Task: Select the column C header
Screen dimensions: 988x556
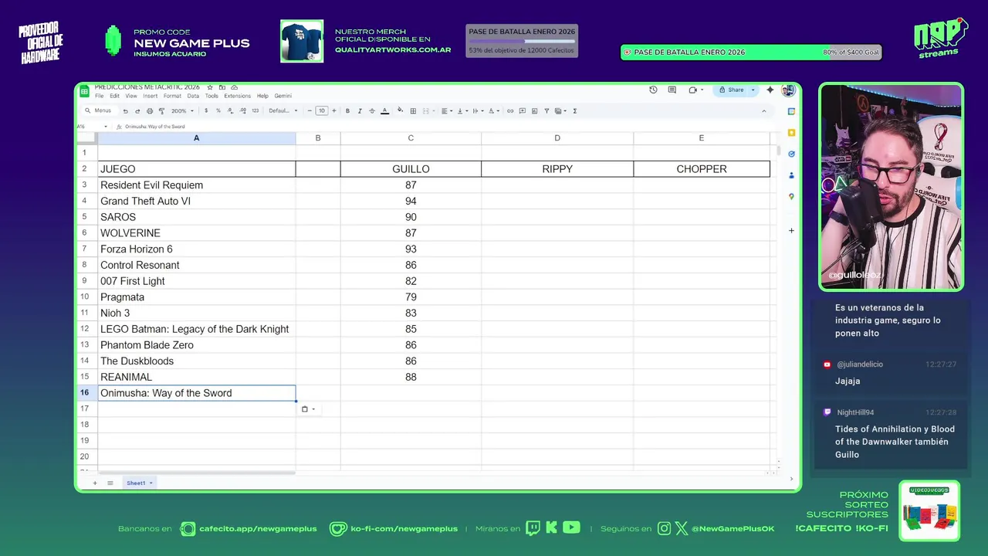Action: click(x=411, y=138)
